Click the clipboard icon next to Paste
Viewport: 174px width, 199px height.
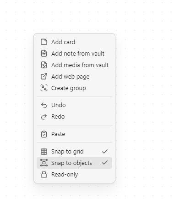point(44,134)
